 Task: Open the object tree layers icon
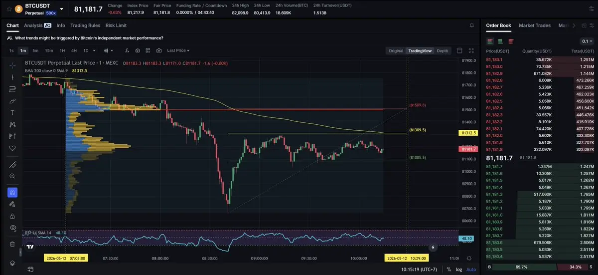[x=12, y=263]
